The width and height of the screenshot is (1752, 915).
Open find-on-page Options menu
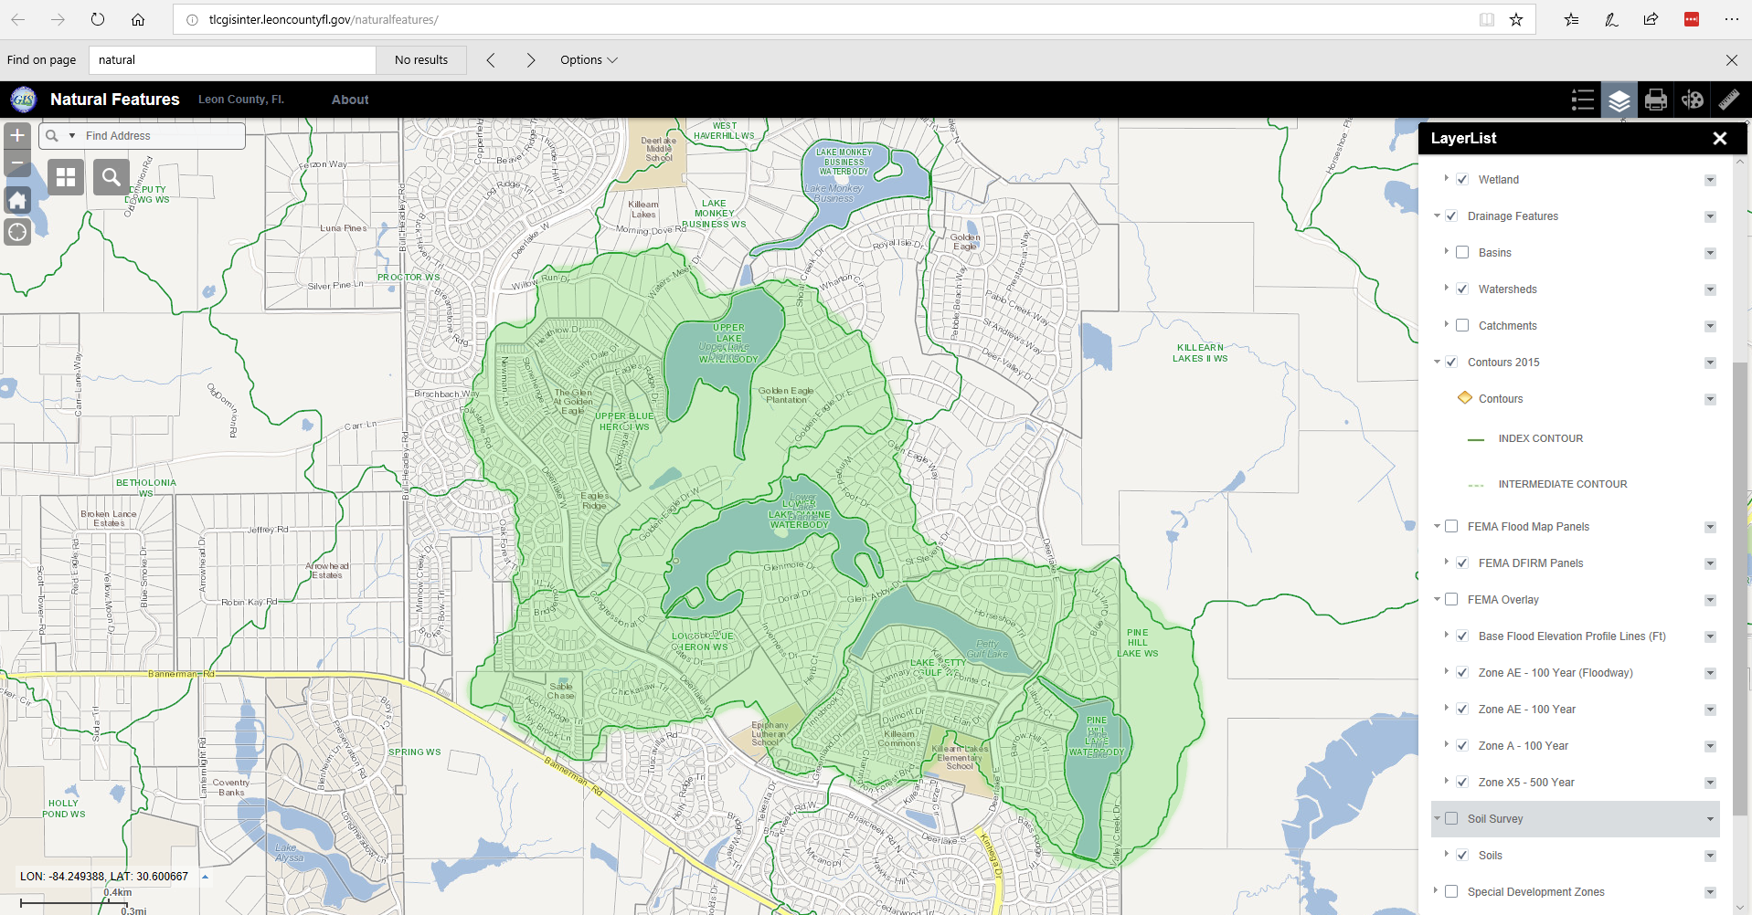pos(589,60)
